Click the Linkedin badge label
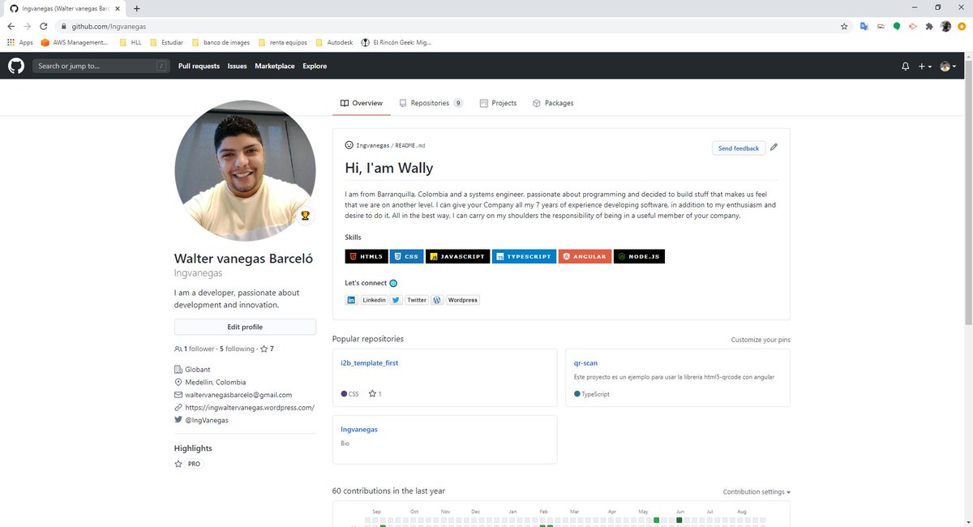This screenshot has width=973, height=527. (374, 300)
